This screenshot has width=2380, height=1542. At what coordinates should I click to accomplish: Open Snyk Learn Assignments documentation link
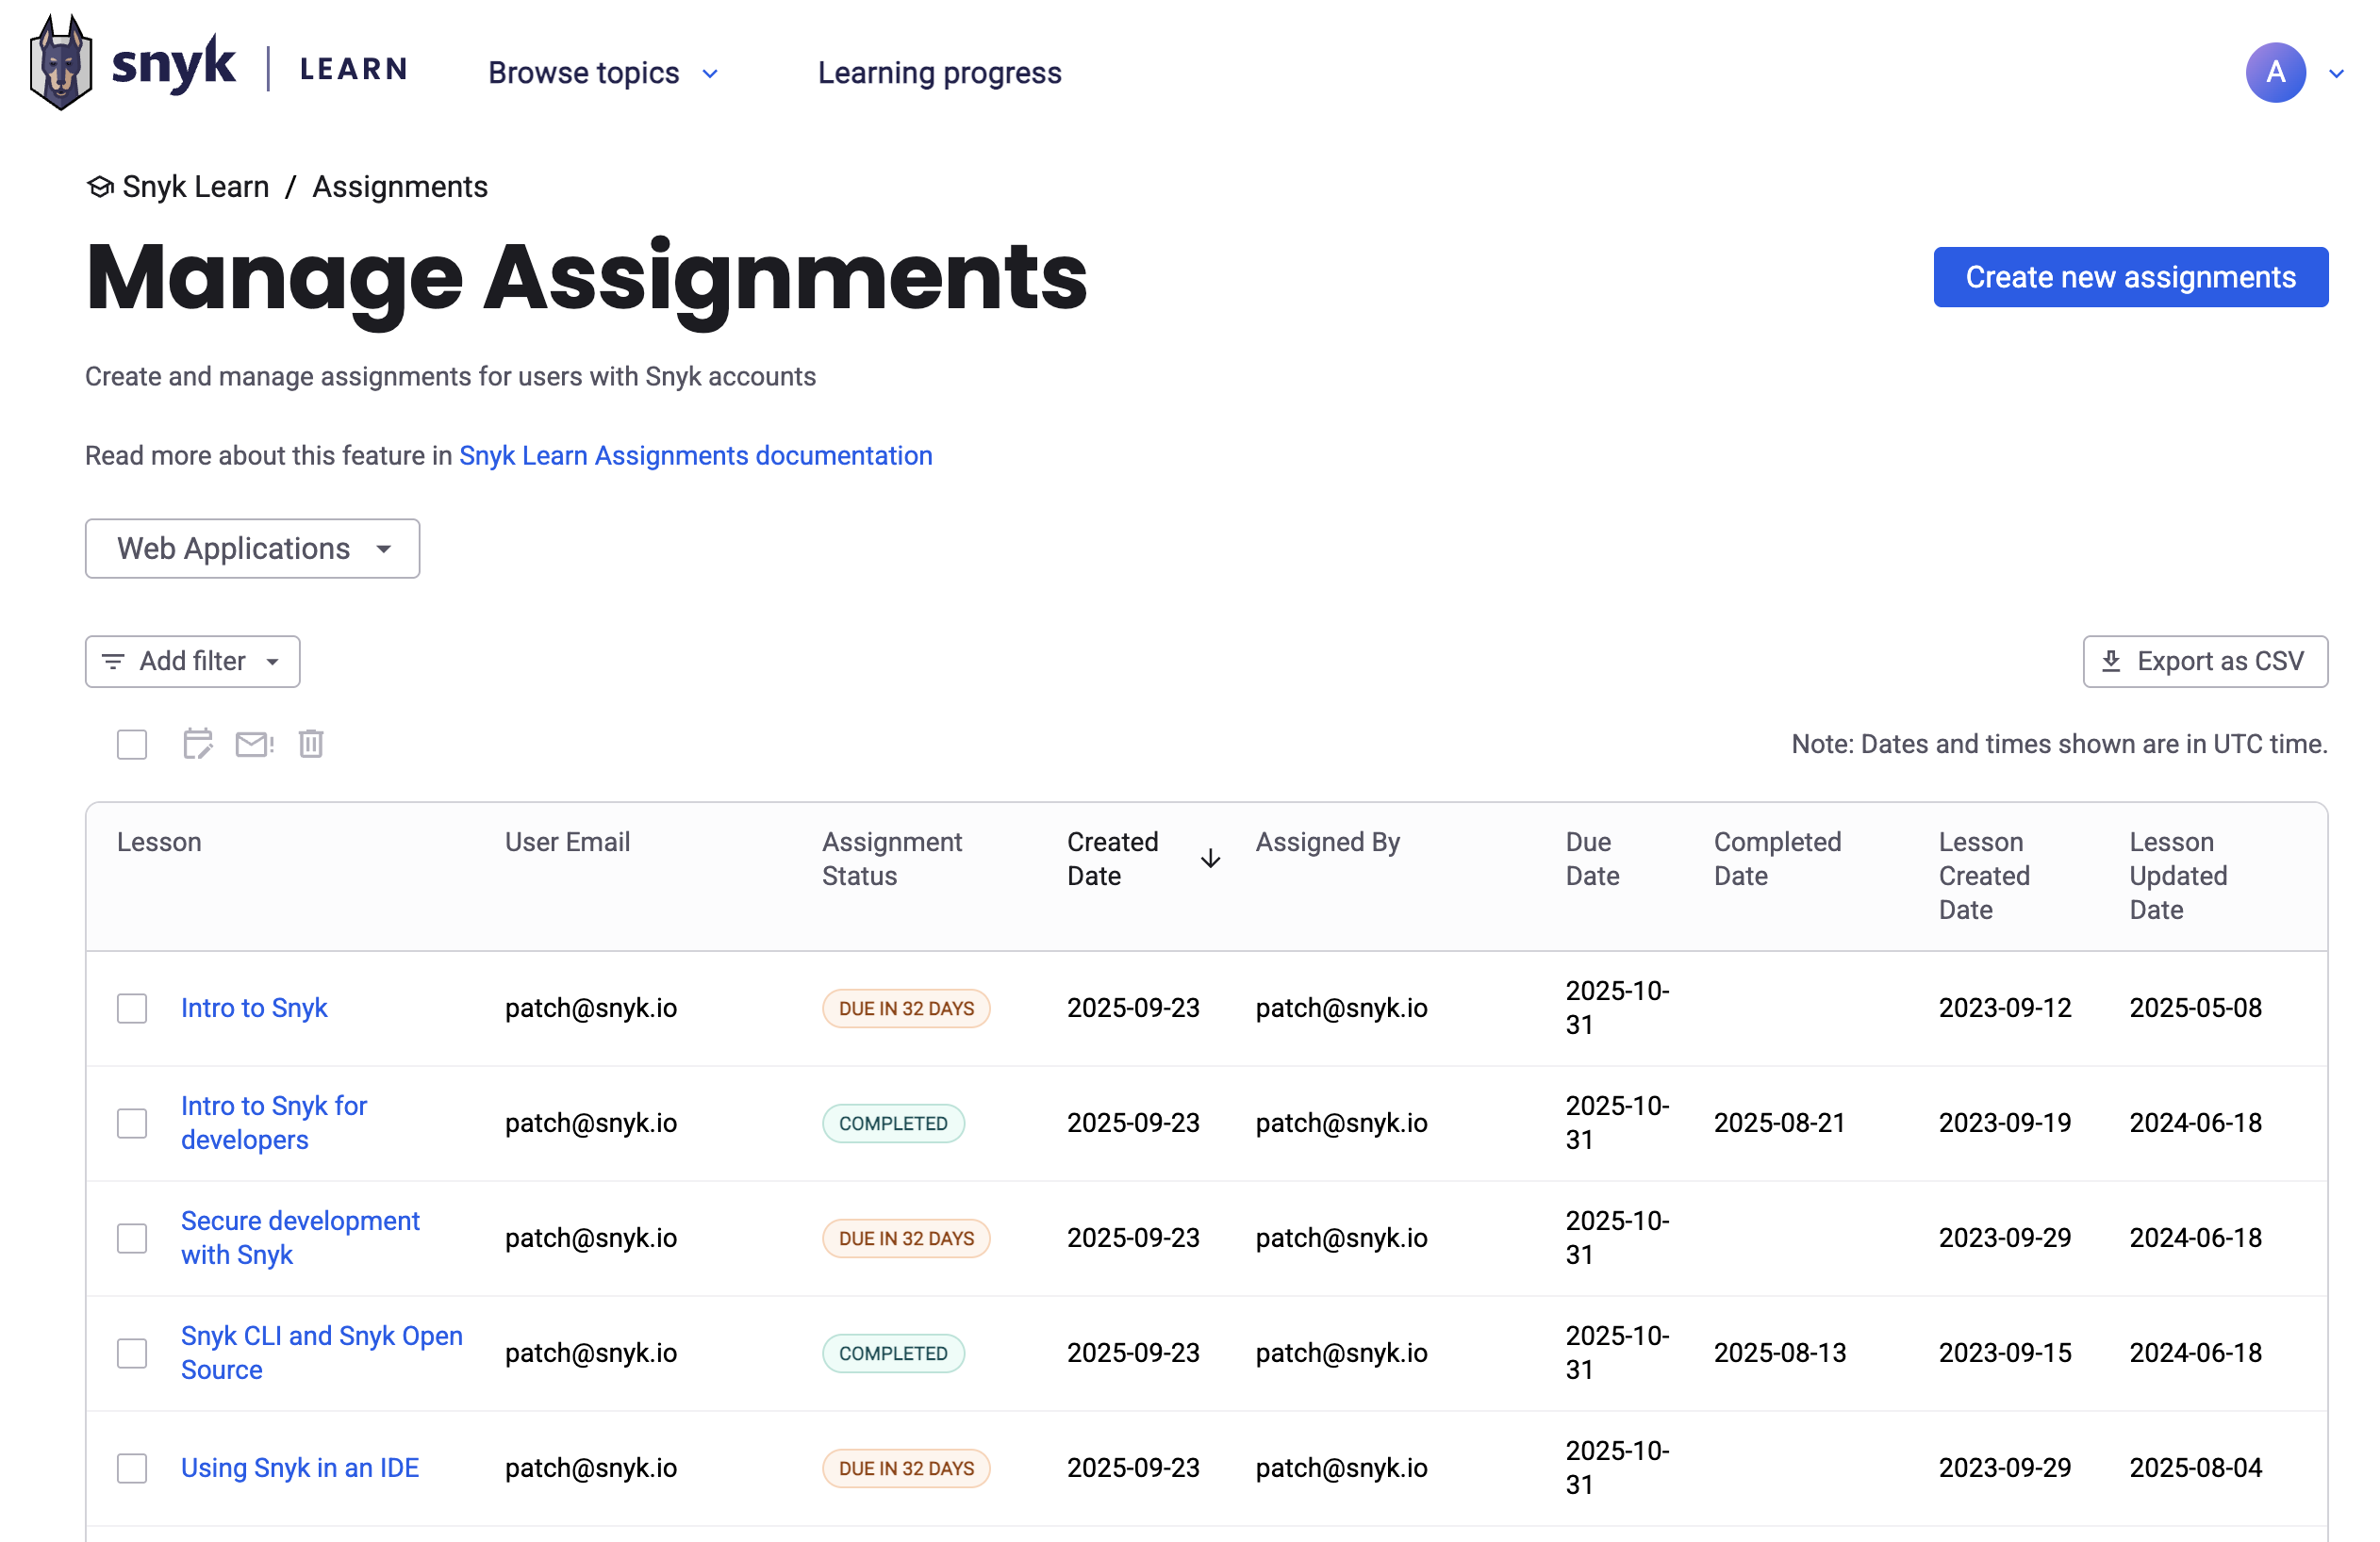[x=695, y=455]
